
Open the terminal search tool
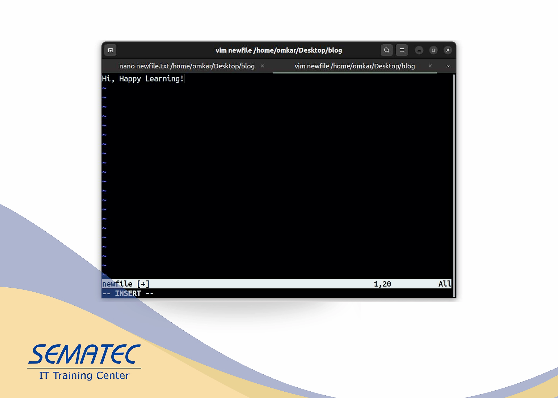pyautogui.click(x=387, y=50)
